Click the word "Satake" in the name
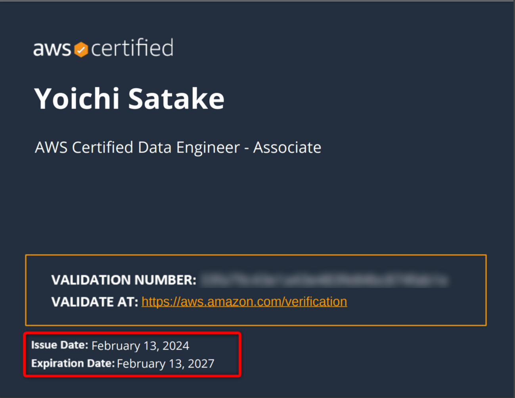Viewport: 515px width, 398px height. click(x=176, y=99)
